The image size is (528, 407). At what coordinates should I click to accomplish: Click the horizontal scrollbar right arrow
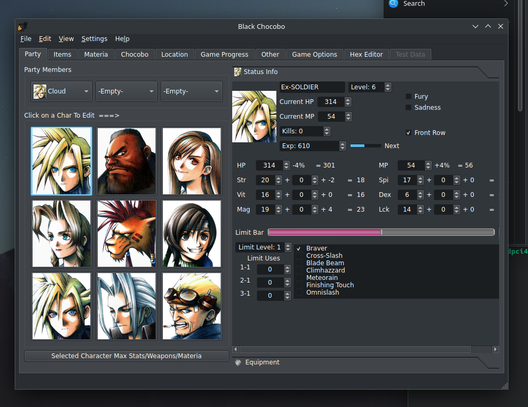495,349
